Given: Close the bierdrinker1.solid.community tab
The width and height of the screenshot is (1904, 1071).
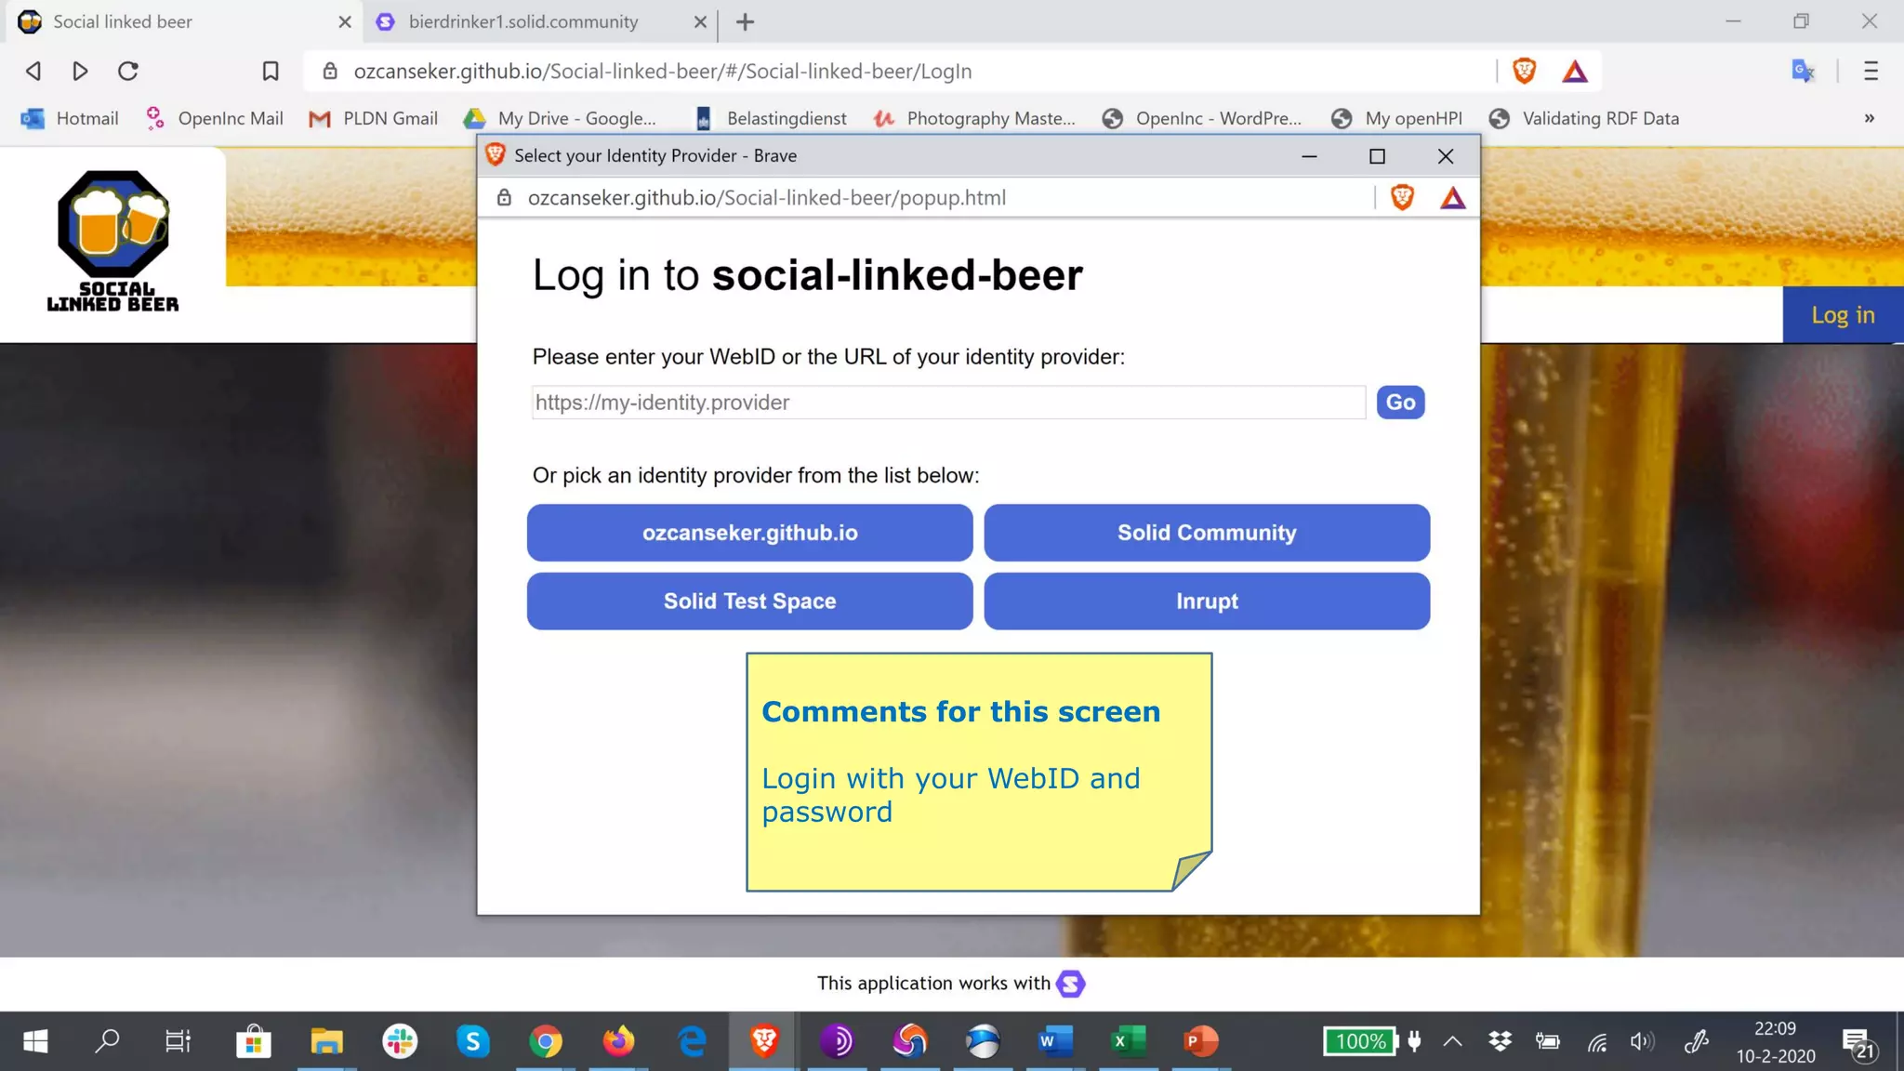Looking at the screenshot, I should click(x=700, y=21).
